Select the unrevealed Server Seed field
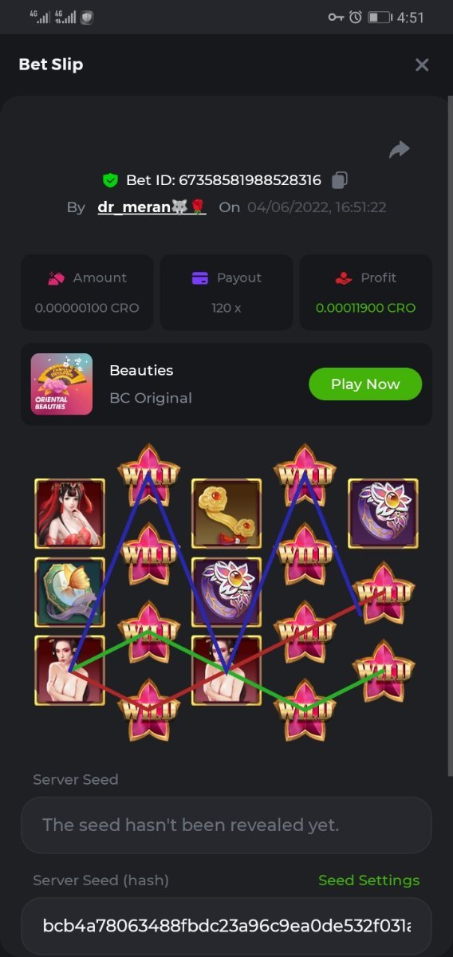 pyautogui.click(x=226, y=825)
